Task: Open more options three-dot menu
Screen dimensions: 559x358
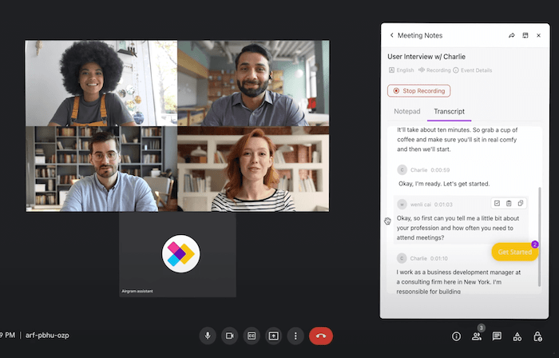Action: [x=295, y=336]
